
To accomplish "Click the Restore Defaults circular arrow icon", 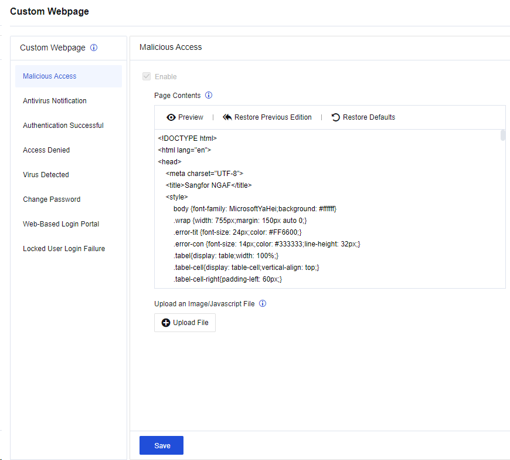I will (x=336, y=117).
